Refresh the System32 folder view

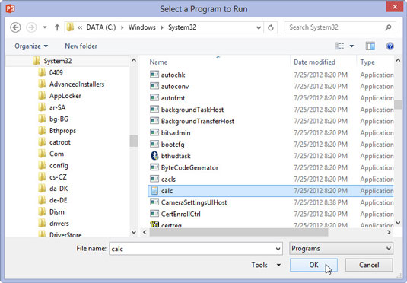point(271,27)
